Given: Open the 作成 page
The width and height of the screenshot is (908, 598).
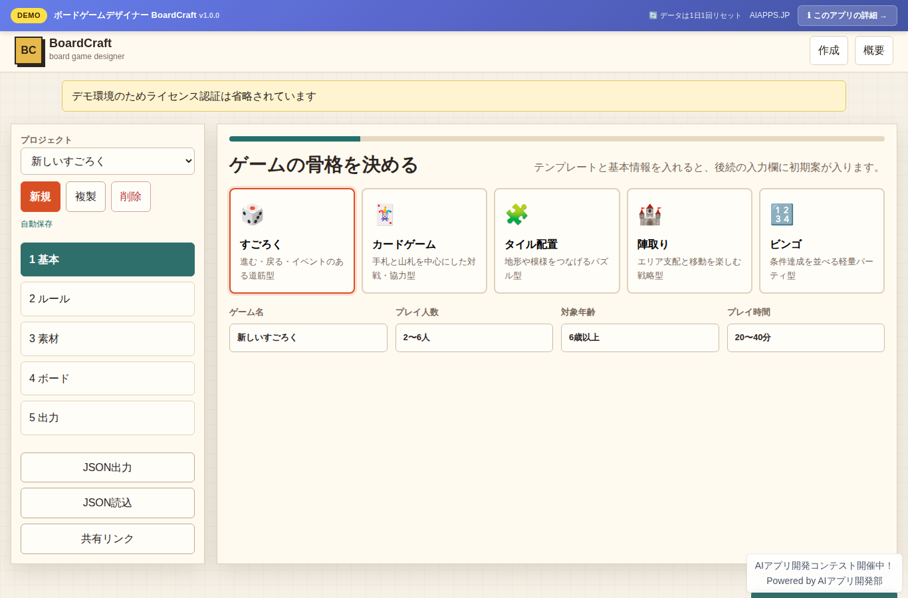Looking at the screenshot, I should pos(829,50).
